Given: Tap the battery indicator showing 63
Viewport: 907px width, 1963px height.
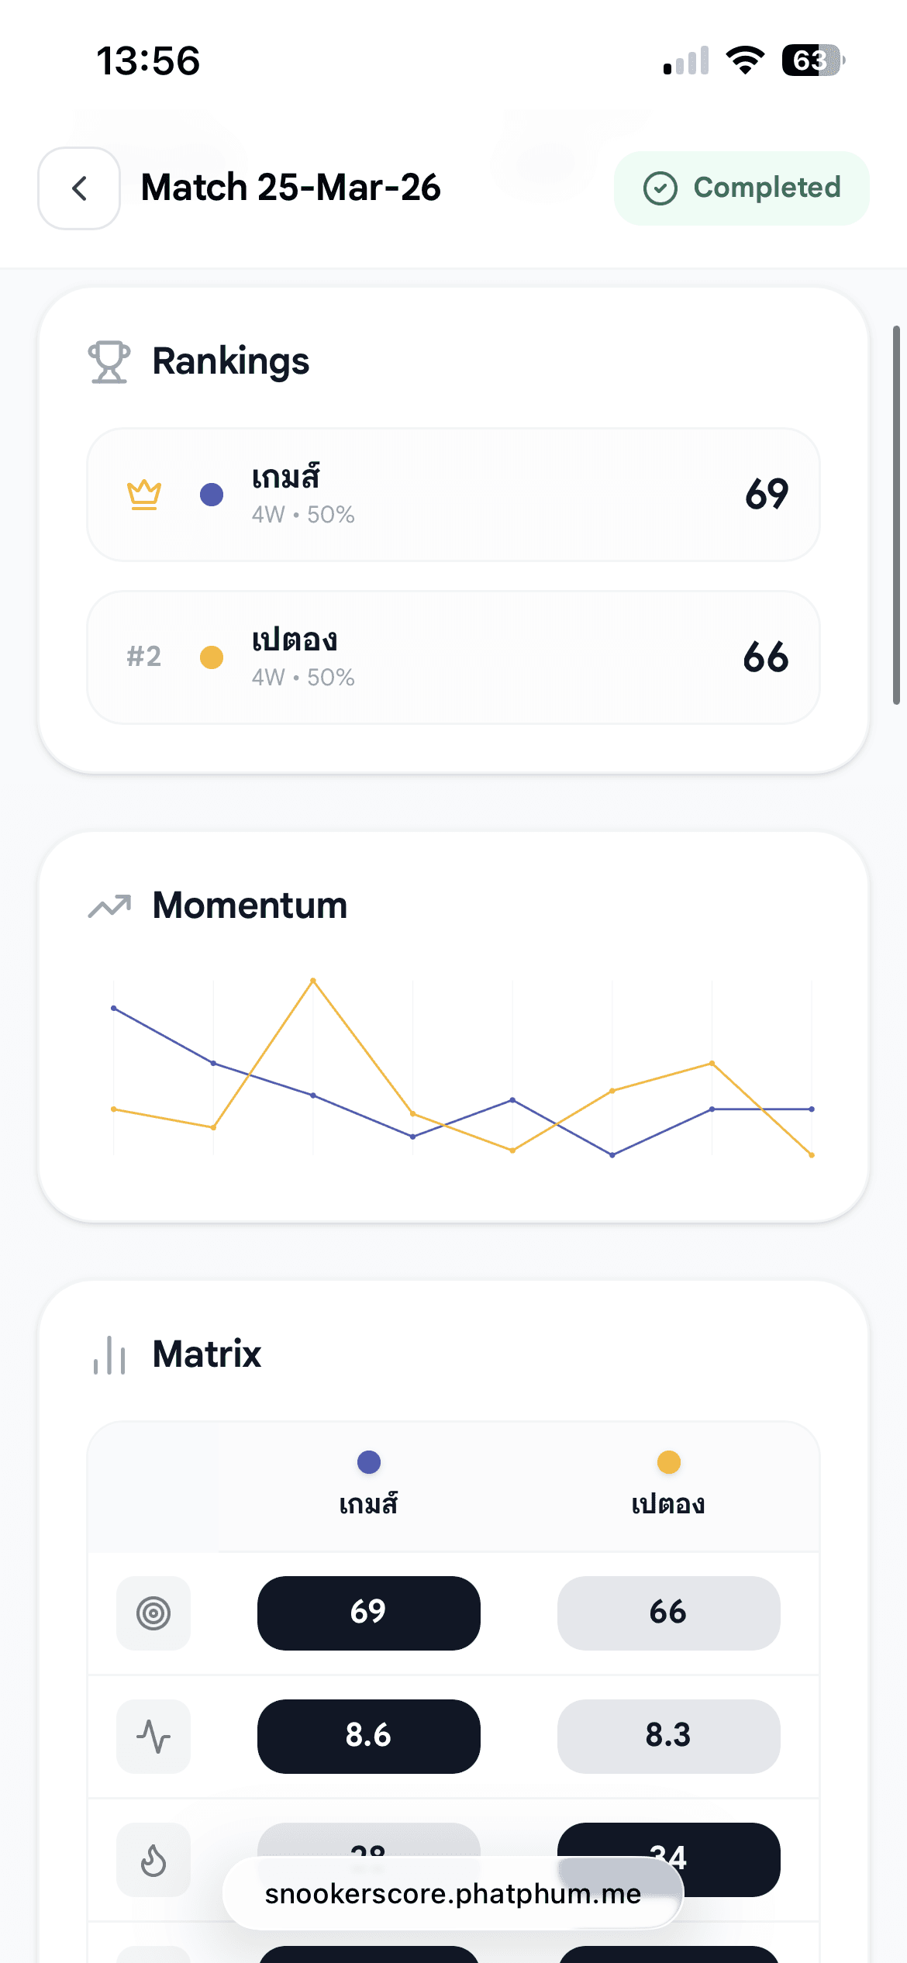Looking at the screenshot, I should [x=812, y=60].
